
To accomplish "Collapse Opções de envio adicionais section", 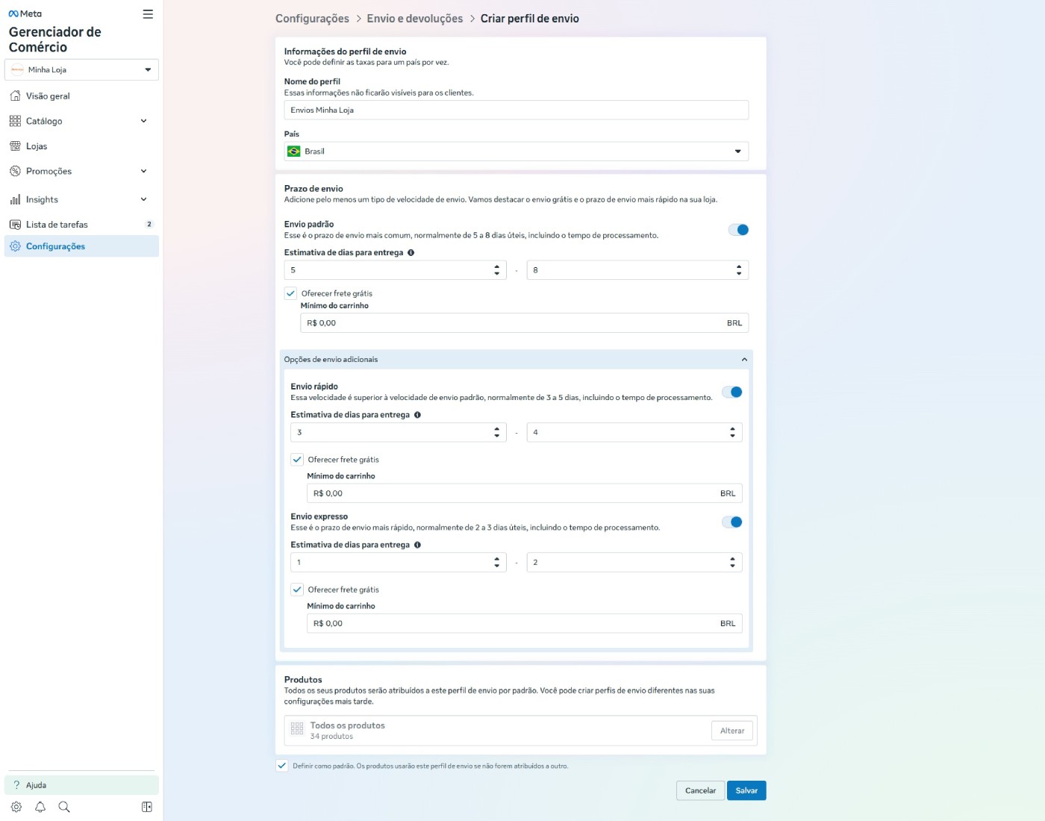I will [743, 360].
